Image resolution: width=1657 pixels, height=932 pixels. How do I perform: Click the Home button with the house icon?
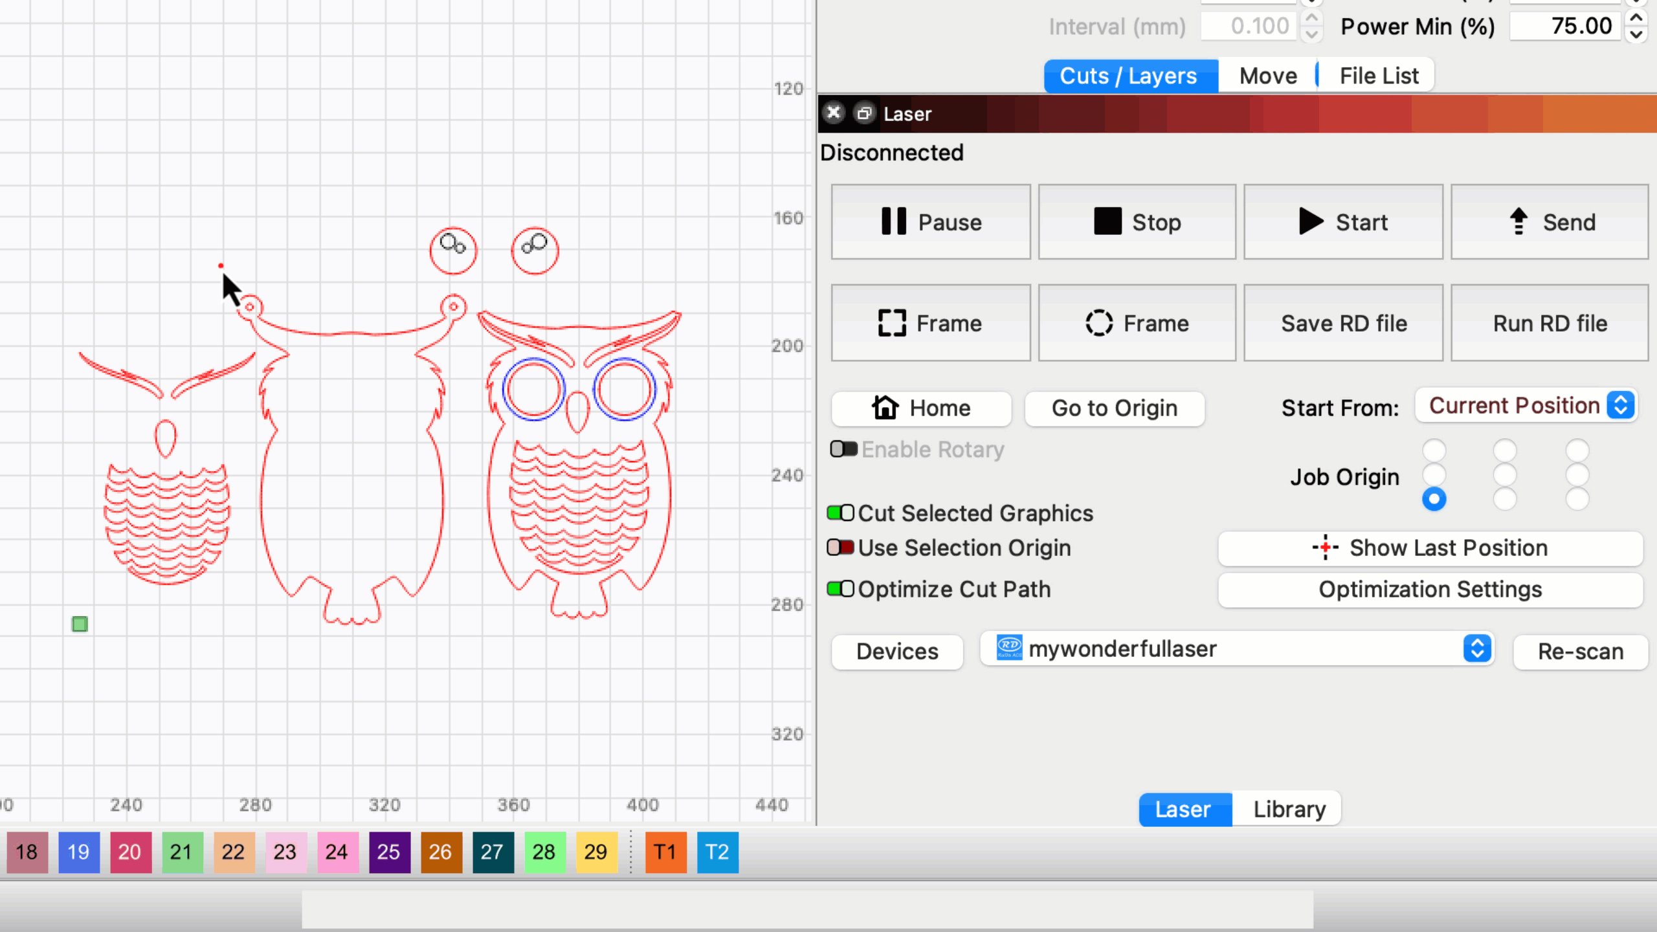(x=921, y=408)
